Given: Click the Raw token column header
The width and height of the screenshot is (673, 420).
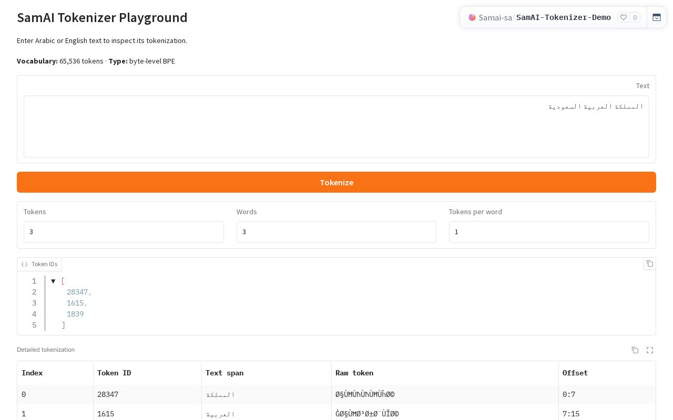Looking at the screenshot, I should pyautogui.click(x=445, y=373).
